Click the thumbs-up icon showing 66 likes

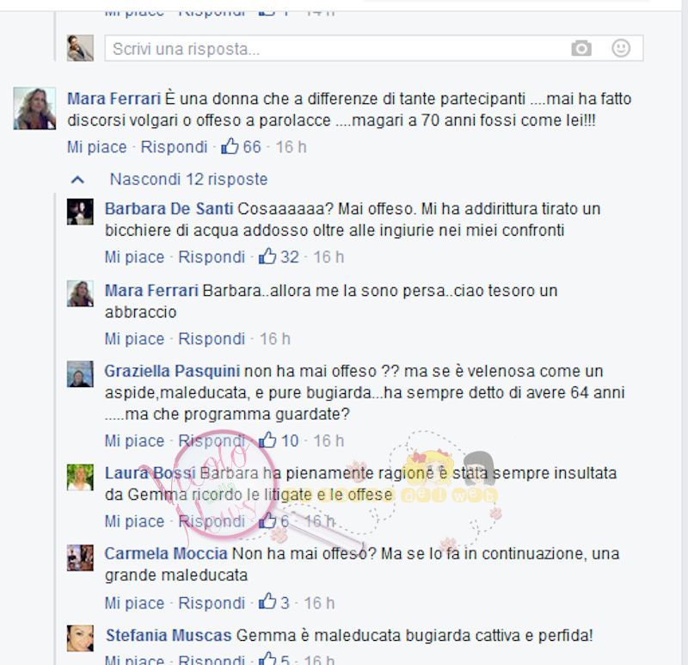click(230, 145)
